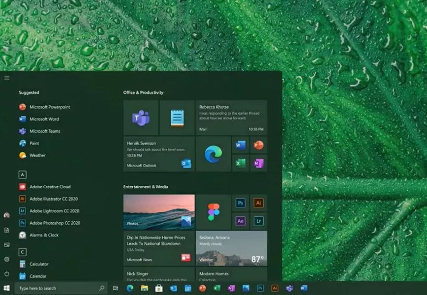Open Adobe Creative Cloud from app list

click(x=45, y=187)
